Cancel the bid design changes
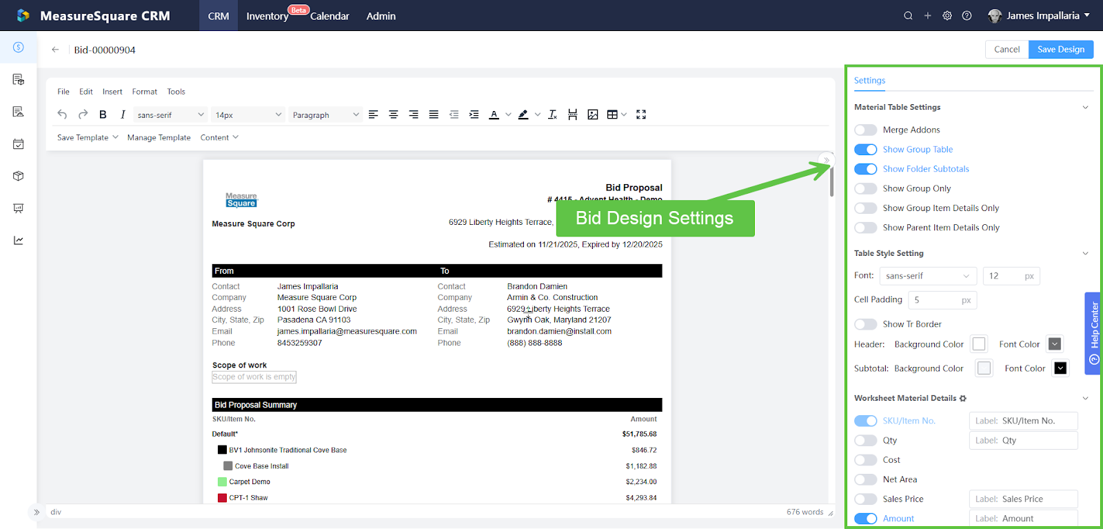 1006,50
